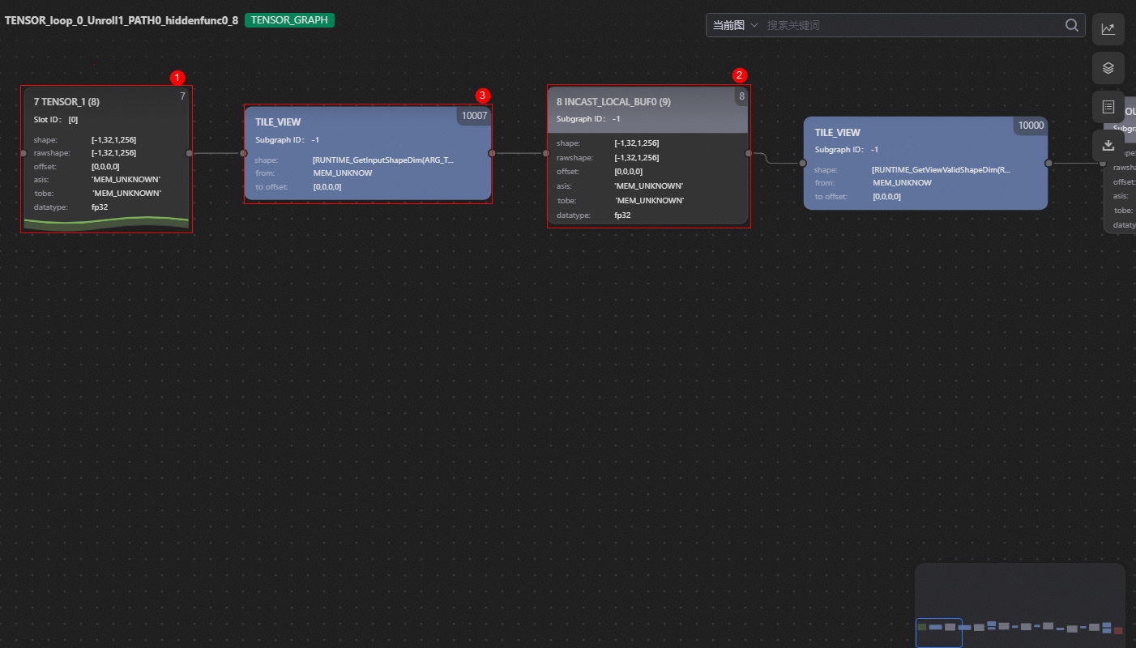Image resolution: width=1136 pixels, height=648 pixels.
Task: Select the TILE_VIEW node labeled 10007
Action: [367, 154]
